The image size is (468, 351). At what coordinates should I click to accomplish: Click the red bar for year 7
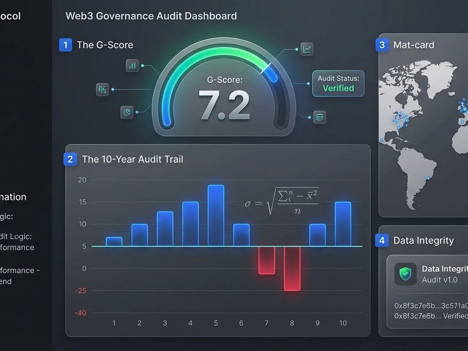tap(266, 260)
